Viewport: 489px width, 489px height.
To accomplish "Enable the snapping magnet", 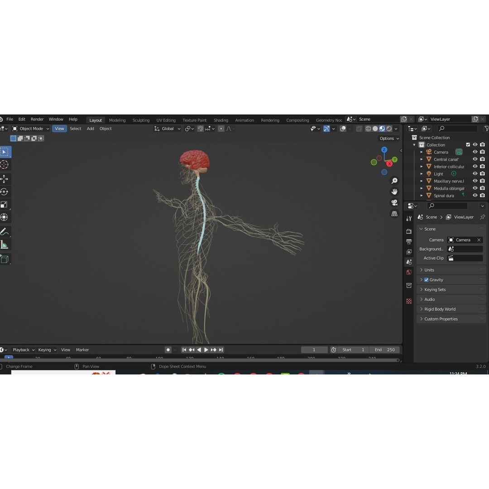I will (200, 129).
